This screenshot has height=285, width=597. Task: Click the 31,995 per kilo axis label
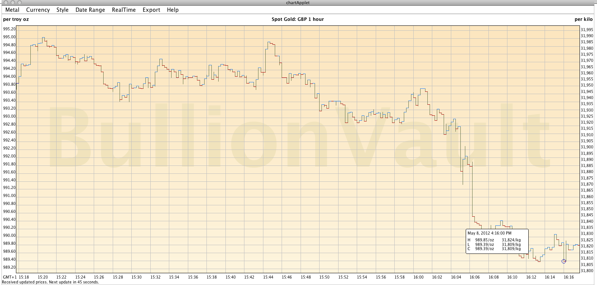coord(587,30)
